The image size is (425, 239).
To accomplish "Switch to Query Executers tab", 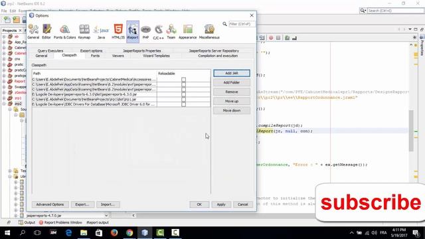I will 50,50.
